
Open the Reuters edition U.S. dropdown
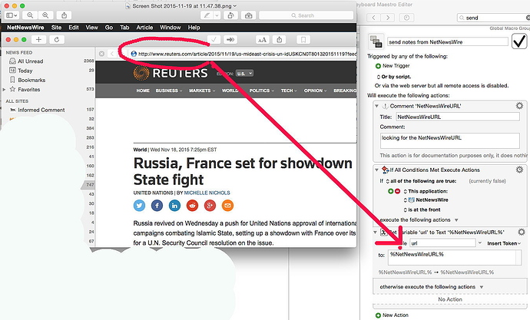tap(244, 73)
